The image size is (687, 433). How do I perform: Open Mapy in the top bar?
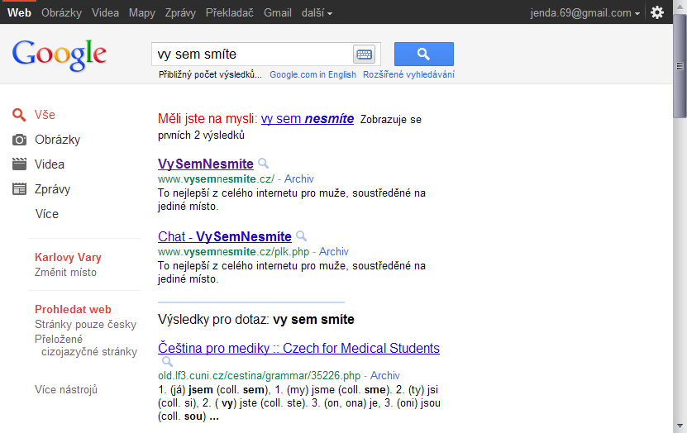pos(142,12)
